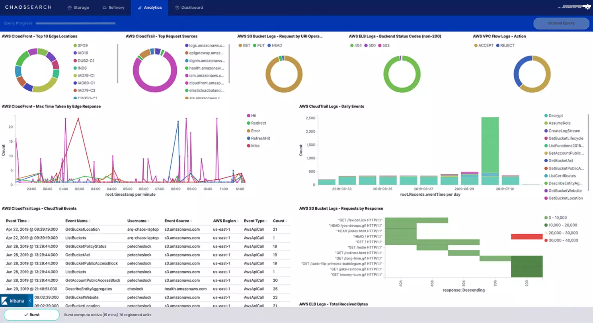This screenshot has width=593, height=323.
Task: Toggle the logs.amazonaws legend item
Action: pyautogui.click(x=205, y=45)
